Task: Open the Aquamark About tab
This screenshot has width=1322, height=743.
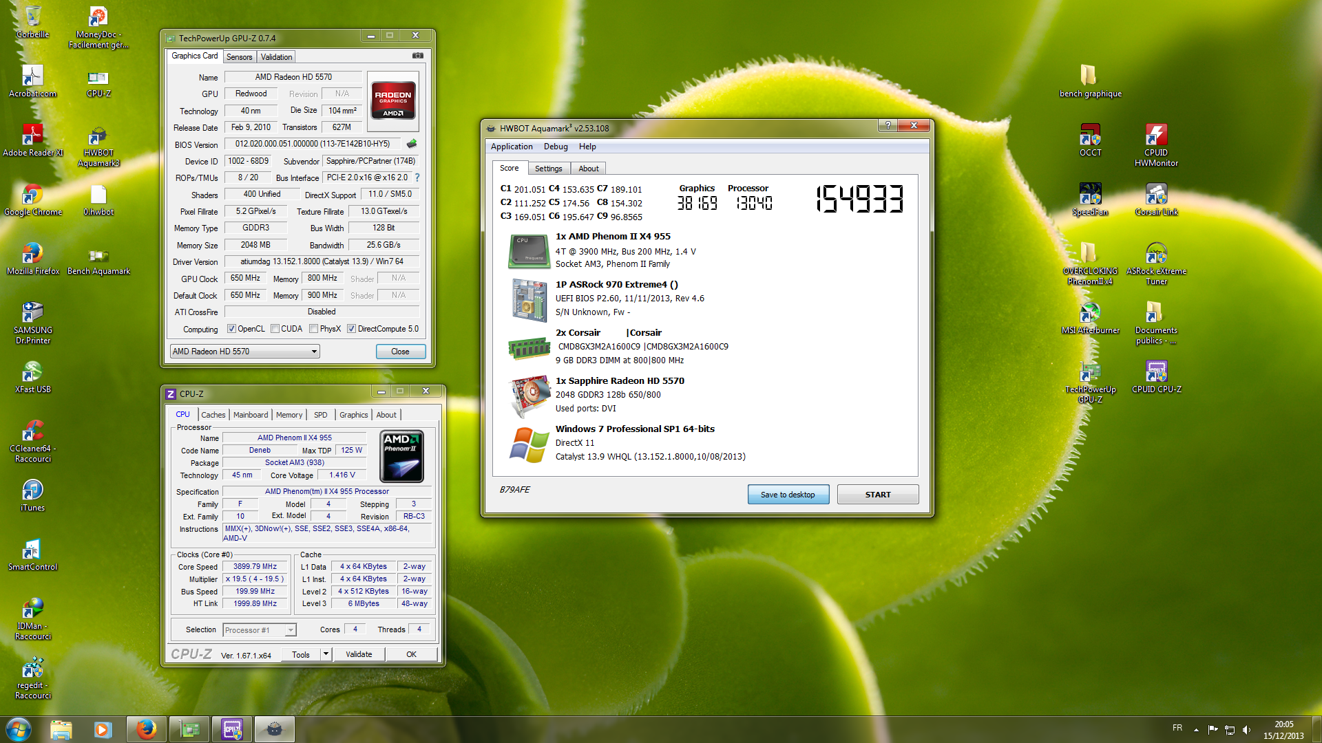Action: [x=588, y=169]
